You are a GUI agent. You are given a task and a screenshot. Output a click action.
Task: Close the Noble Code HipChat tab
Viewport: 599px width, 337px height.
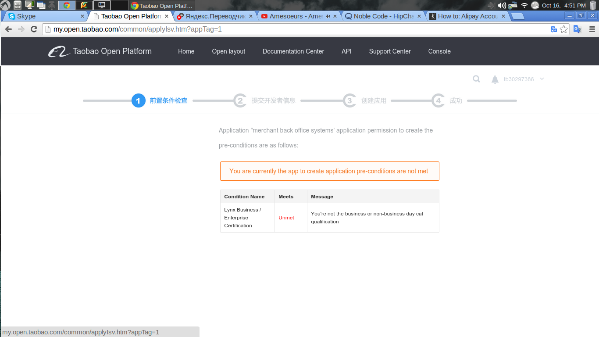point(419,16)
